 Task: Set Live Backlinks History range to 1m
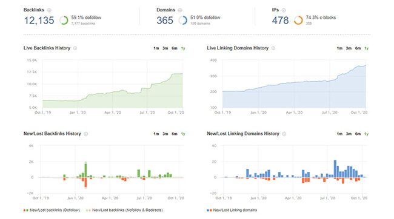click(x=156, y=48)
